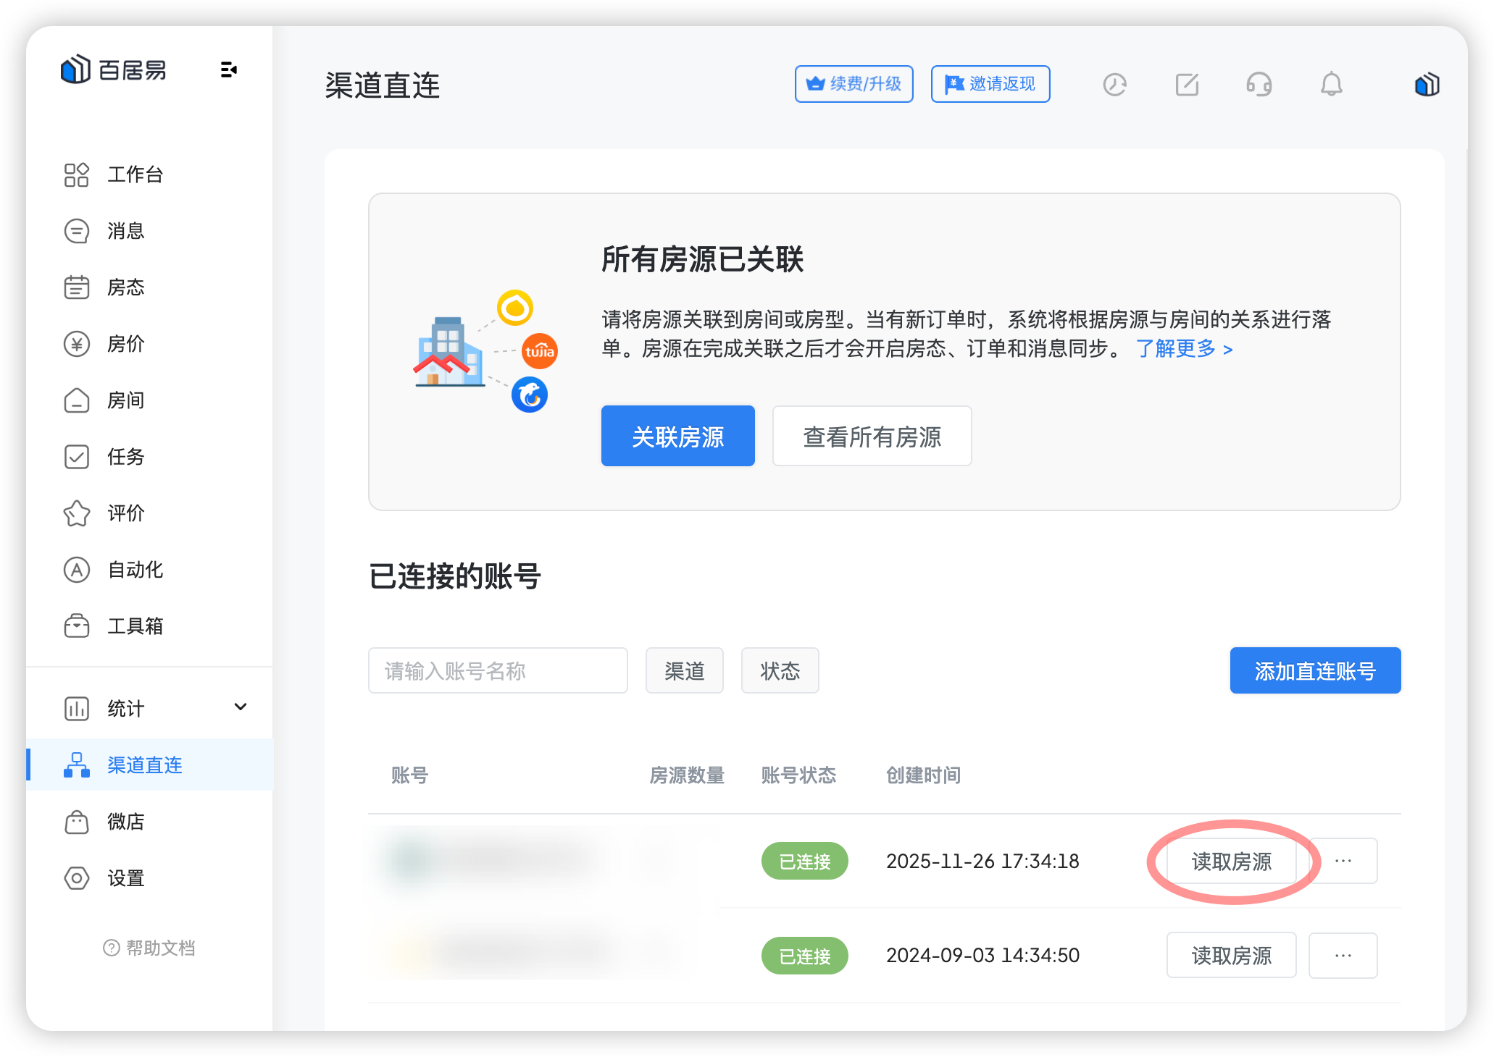Image resolution: width=1494 pixels, height=1057 pixels.
Task: Click the 关联房源 button
Action: pyautogui.click(x=677, y=436)
